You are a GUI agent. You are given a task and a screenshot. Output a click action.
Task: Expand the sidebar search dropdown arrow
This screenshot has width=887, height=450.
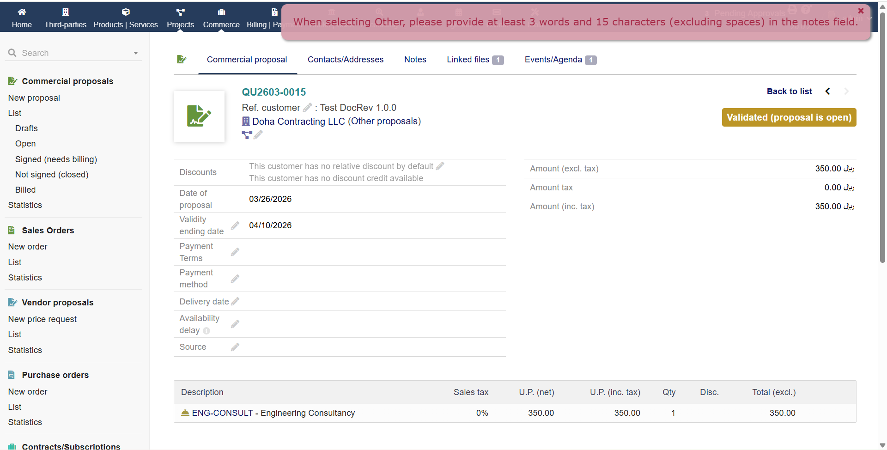136,53
